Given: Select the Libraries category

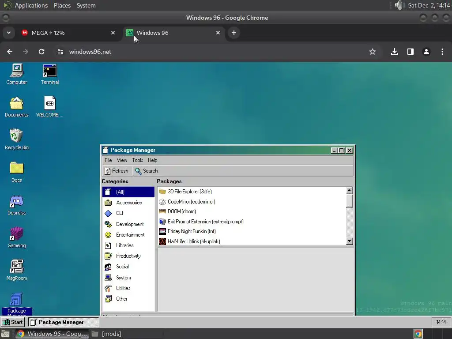Looking at the screenshot, I should pos(128,245).
